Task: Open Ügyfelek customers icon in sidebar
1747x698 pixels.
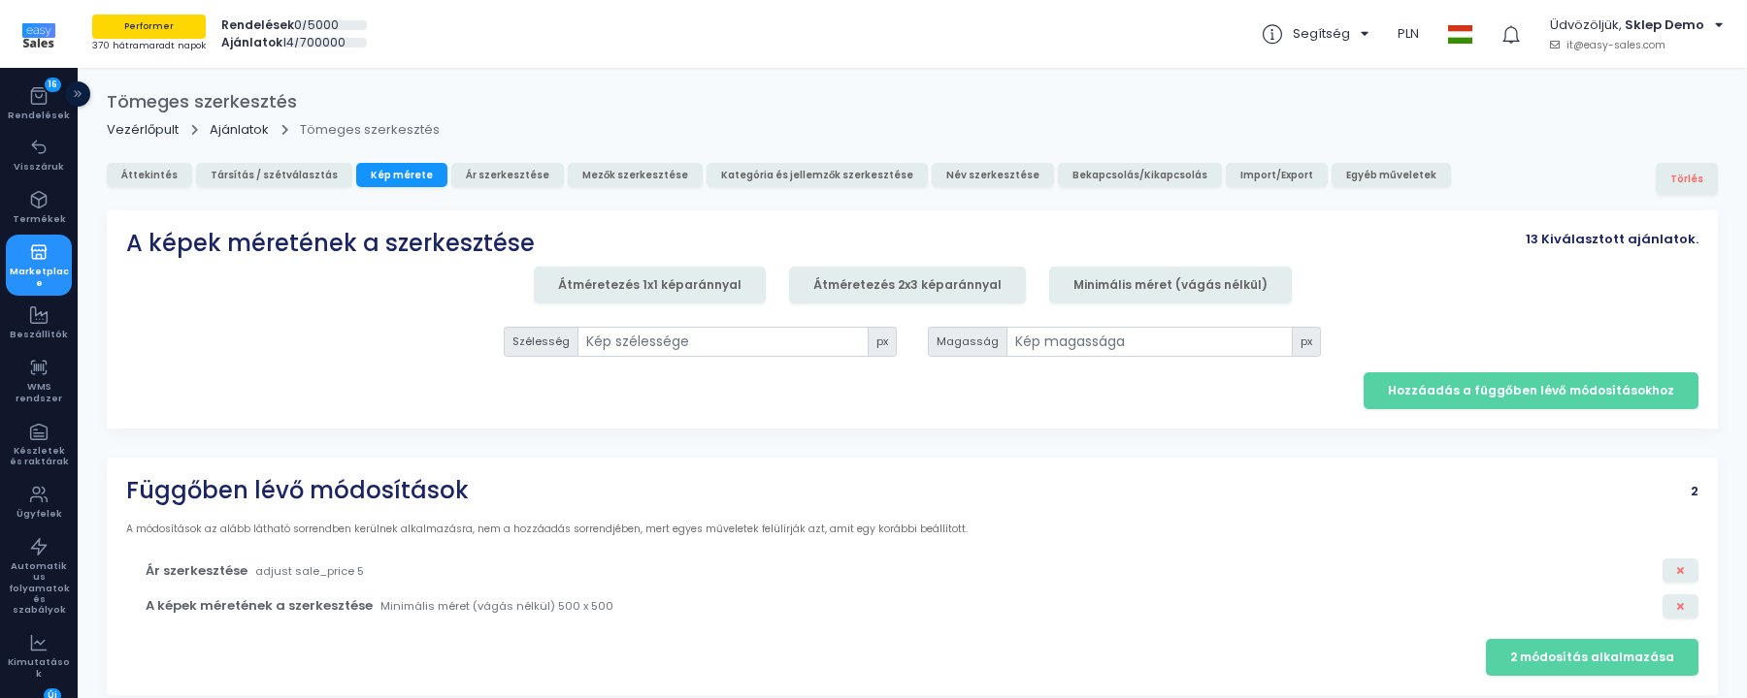Action: [x=39, y=494]
